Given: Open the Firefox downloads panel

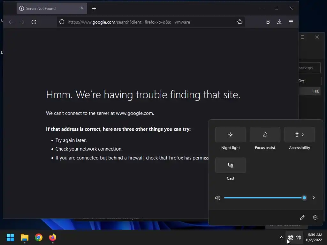Looking at the screenshot, I should coord(279,22).
